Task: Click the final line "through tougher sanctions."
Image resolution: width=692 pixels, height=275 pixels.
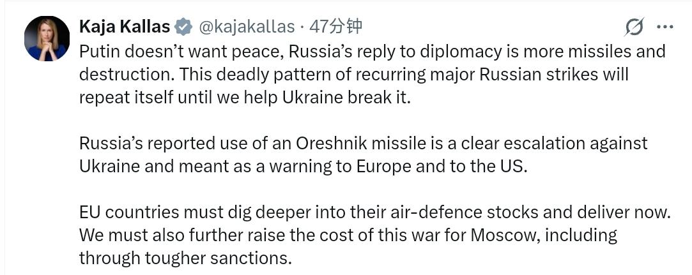Action: pos(185,258)
